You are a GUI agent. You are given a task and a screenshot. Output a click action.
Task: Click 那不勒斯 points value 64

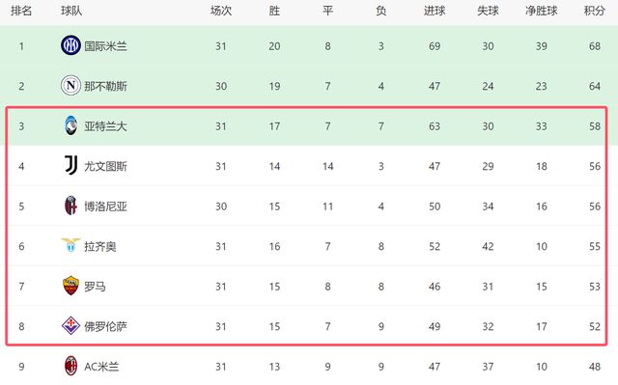click(595, 86)
